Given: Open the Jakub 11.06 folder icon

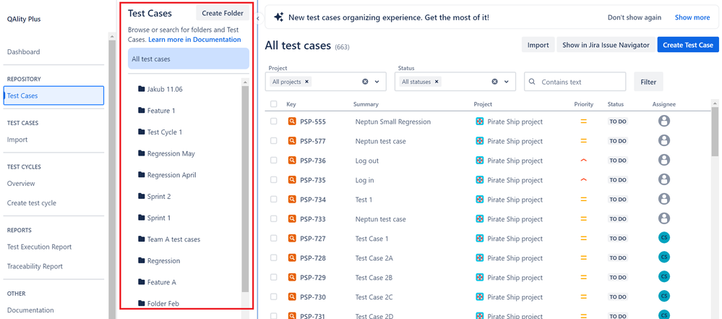Looking at the screenshot, I should pyautogui.click(x=142, y=89).
